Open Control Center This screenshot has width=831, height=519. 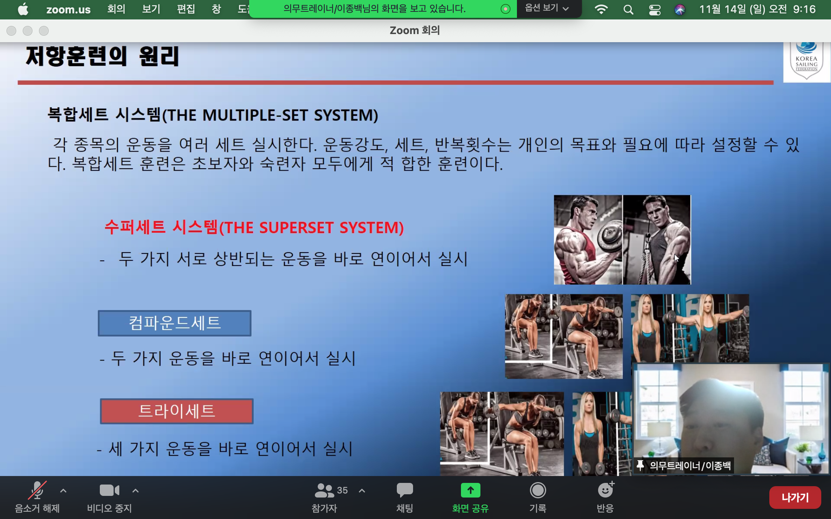tap(654, 9)
